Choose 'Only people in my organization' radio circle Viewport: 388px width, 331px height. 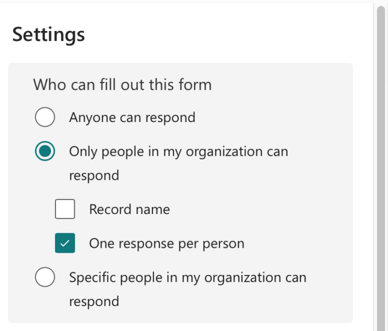(x=45, y=151)
